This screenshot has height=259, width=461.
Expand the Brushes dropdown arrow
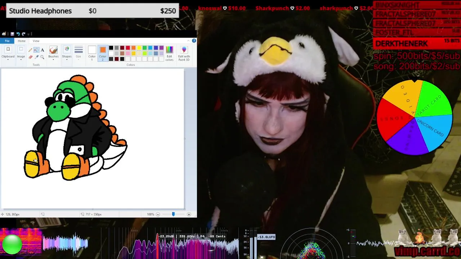(53, 60)
